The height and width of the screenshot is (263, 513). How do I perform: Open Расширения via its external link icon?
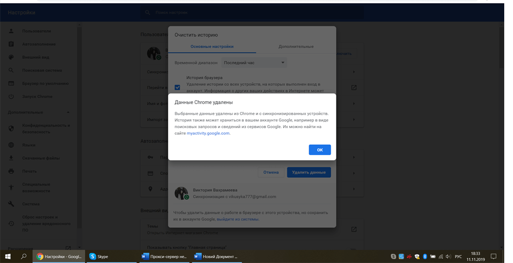pos(68,249)
